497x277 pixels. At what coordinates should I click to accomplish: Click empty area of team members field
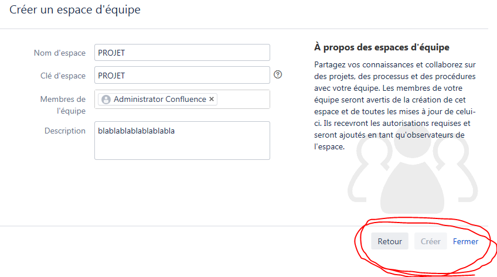click(243, 100)
